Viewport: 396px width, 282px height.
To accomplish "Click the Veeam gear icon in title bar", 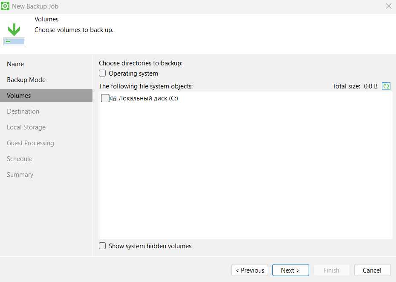I will coord(6,6).
